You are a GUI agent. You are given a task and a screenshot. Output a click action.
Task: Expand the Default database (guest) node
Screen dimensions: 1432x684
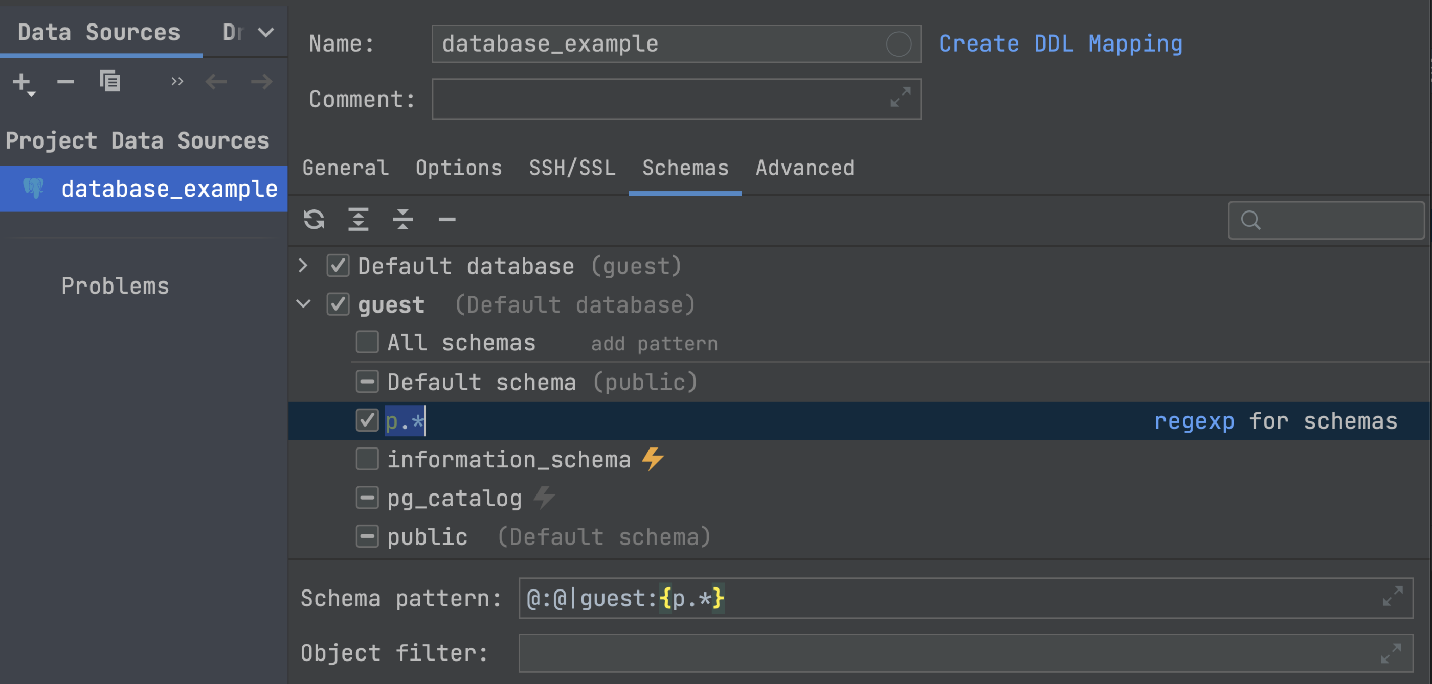click(x=303, y=266)
